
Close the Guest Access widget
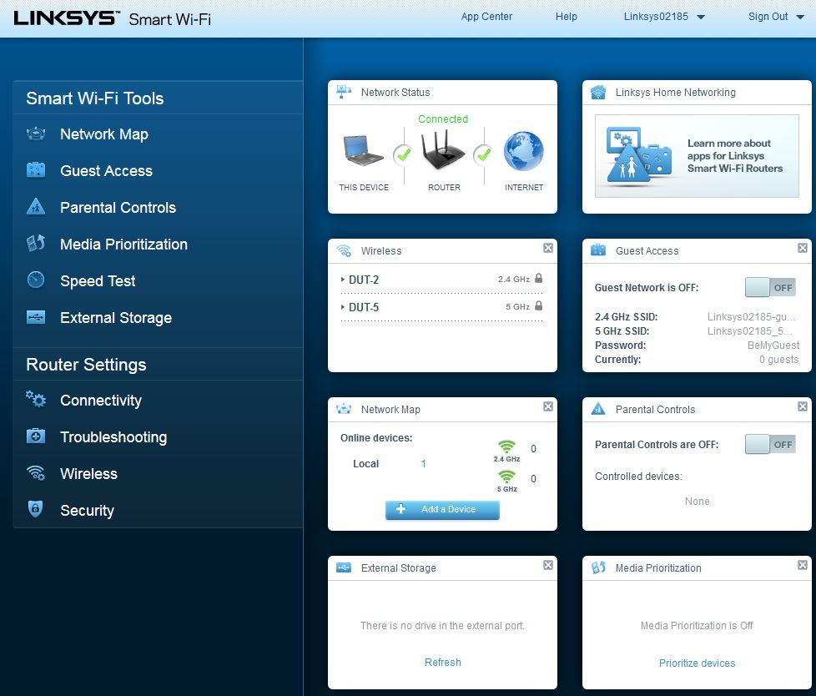pyautogui.click(x=803, y=248)
